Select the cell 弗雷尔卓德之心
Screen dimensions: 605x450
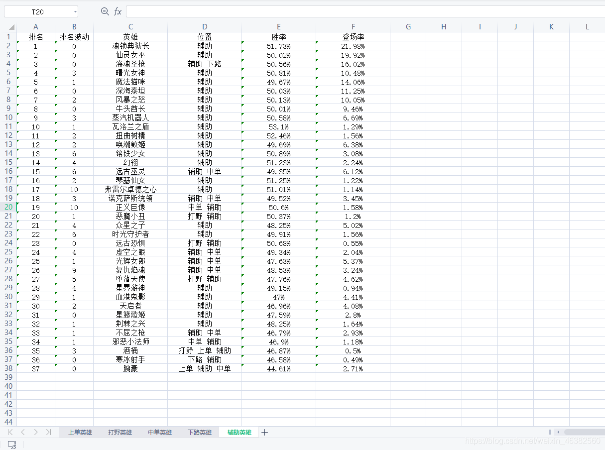pyautogui.click(x=130, y=189)
